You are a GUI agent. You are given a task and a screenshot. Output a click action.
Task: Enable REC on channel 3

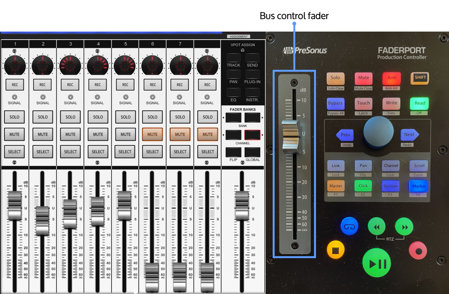coord(70,84)
